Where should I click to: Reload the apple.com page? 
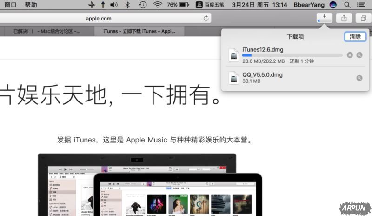pos(206,18)
